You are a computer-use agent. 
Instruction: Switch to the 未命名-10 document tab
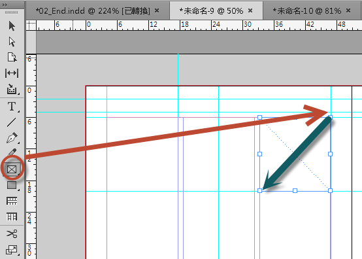(307, 10)
